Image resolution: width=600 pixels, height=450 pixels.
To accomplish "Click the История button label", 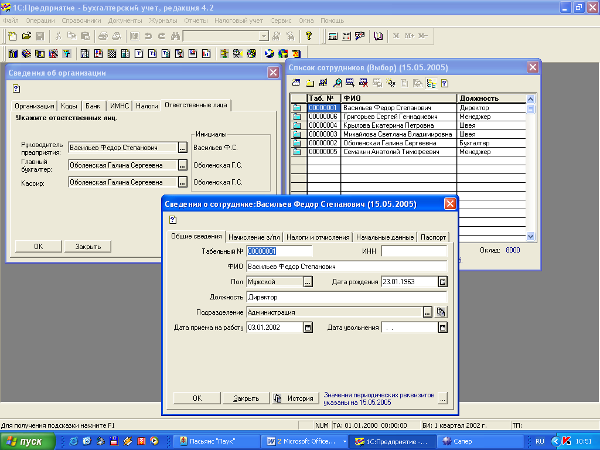I will (301, 398).
